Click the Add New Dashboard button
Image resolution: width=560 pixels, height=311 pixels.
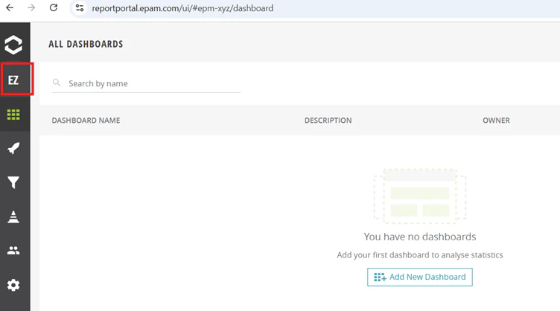click(420, 277)
